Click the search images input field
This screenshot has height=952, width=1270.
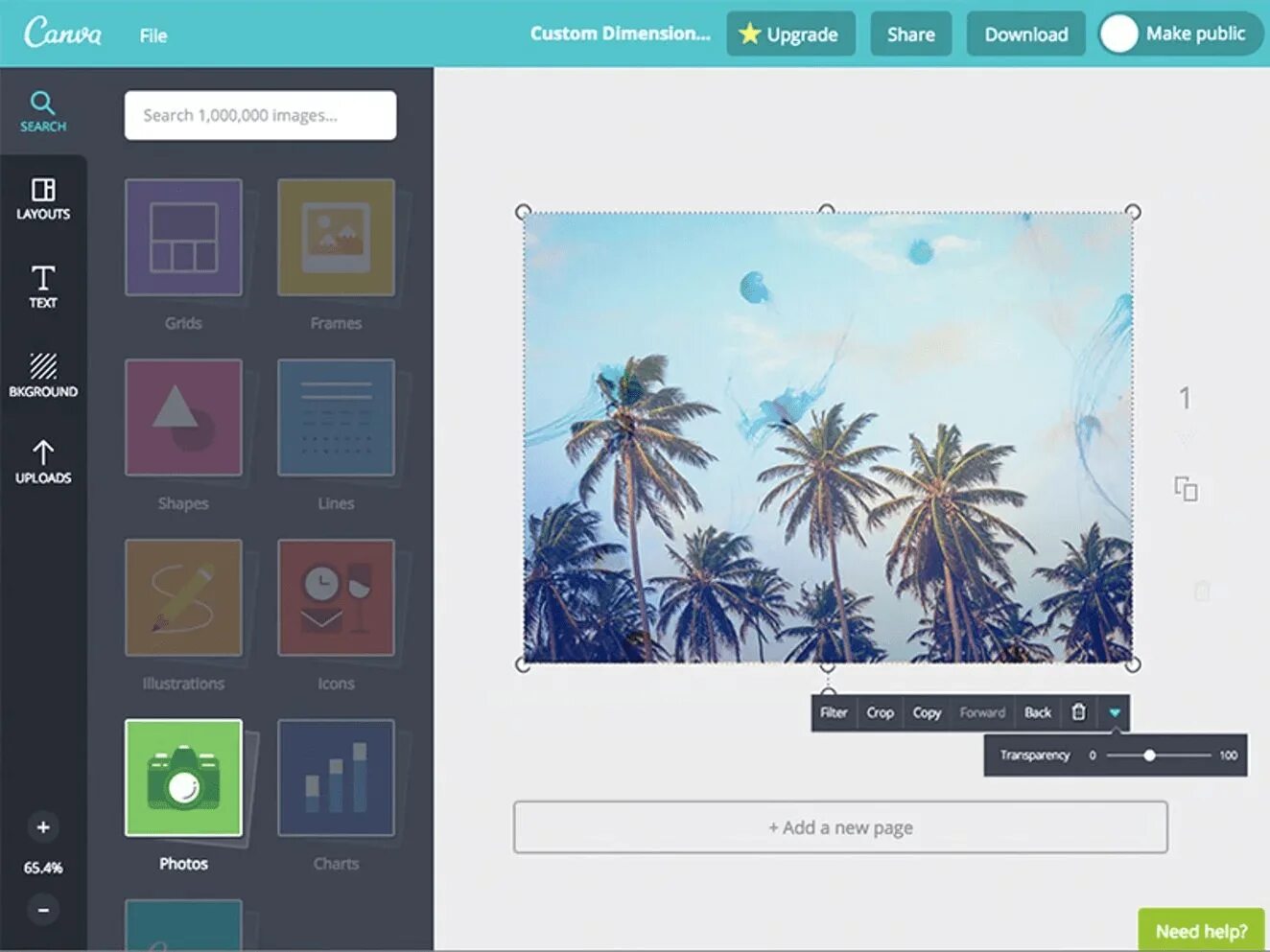(x=260, y=115)
